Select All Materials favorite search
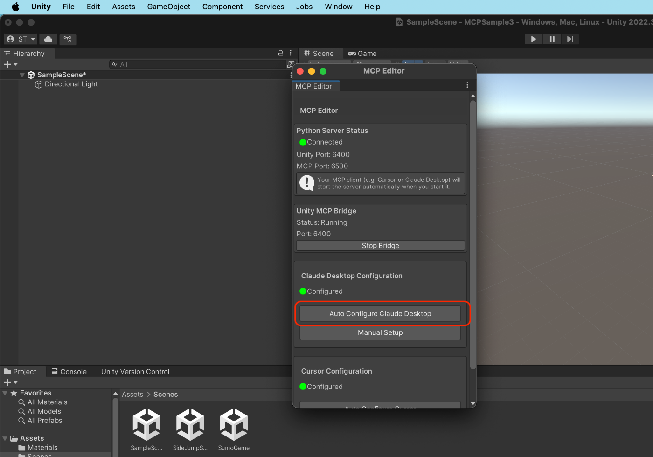 (x=47, y=402)
